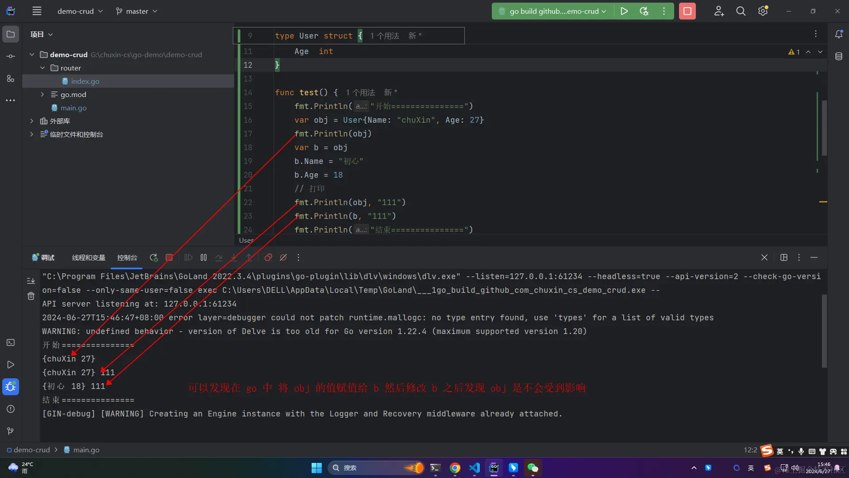Viewport: 849px width, 478px height.
Task: Toggle scroll to end of console
Action: (x=31, y=280)
